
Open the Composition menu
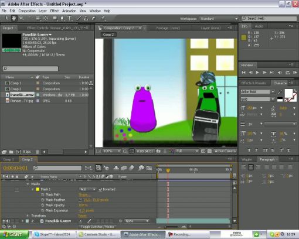pos(27,11)
